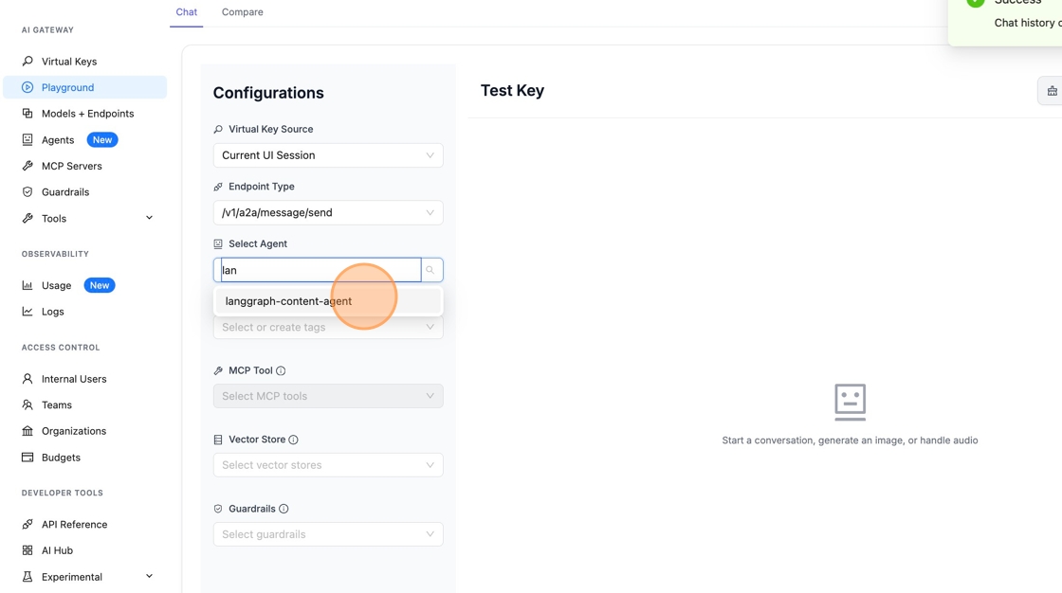Open the Select guardrails dropdown
The height and width of the screenshot is (593, 1062).
coord(327,534)
